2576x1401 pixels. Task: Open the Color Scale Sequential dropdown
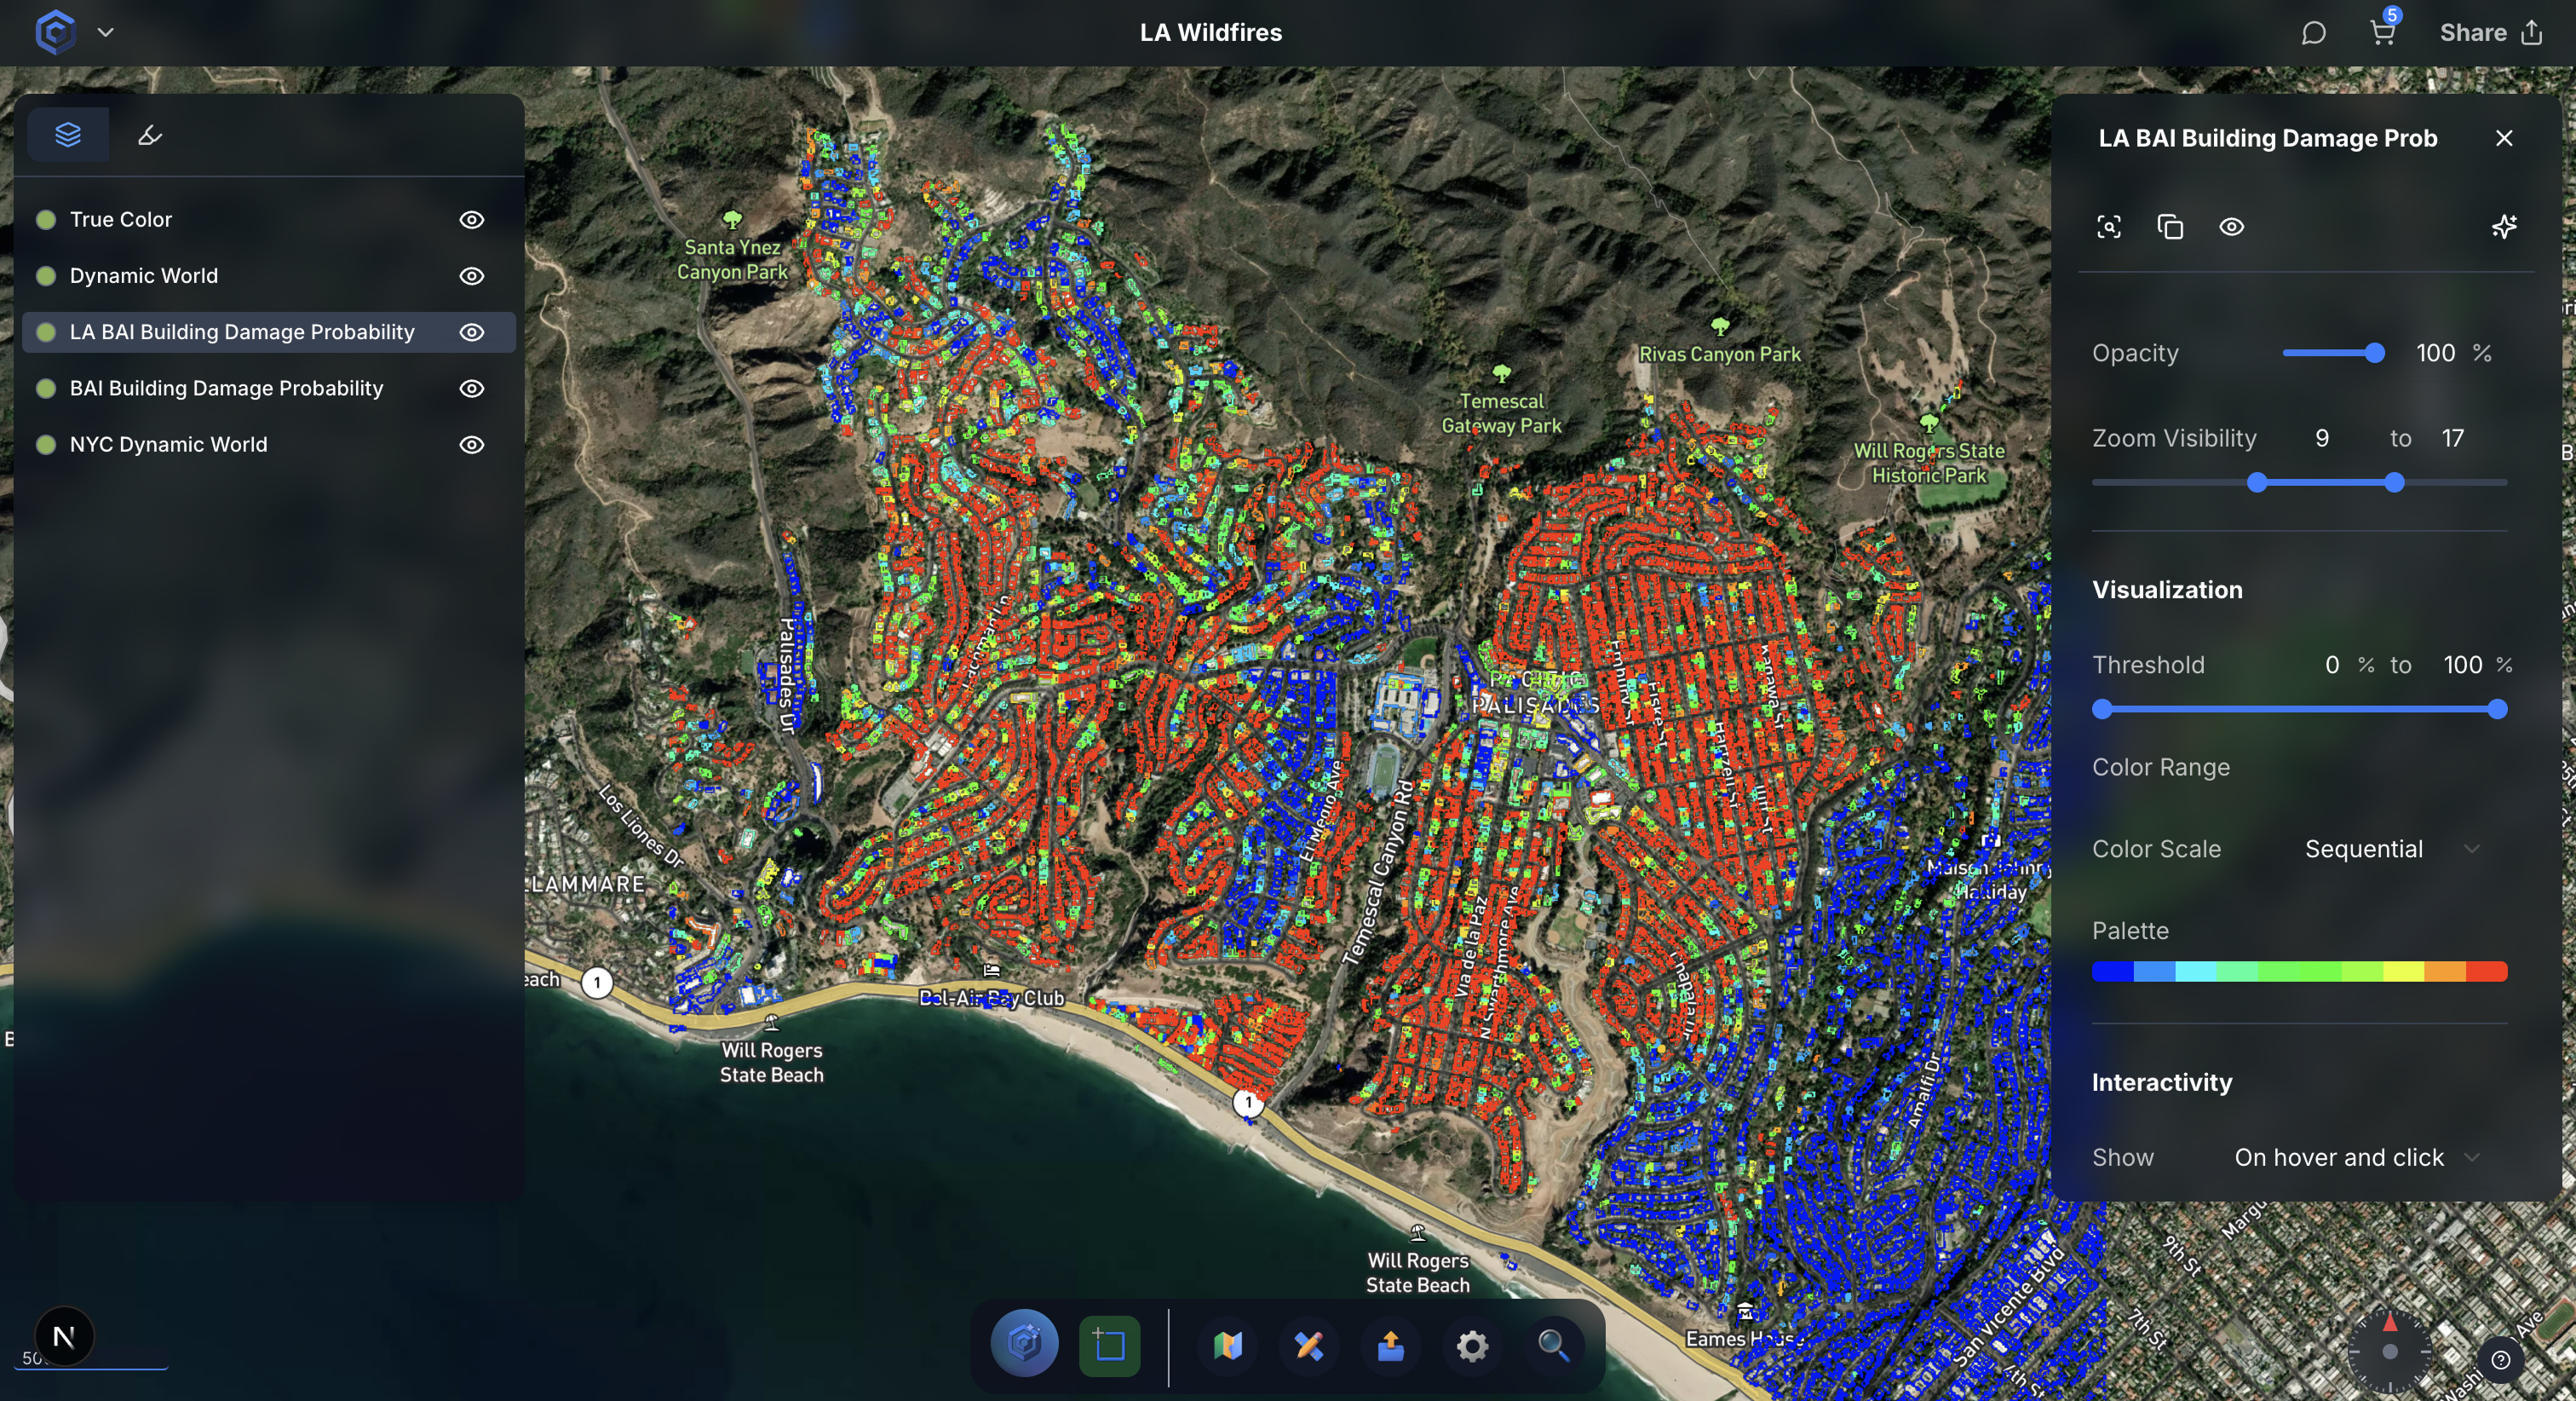[2391, 850]
